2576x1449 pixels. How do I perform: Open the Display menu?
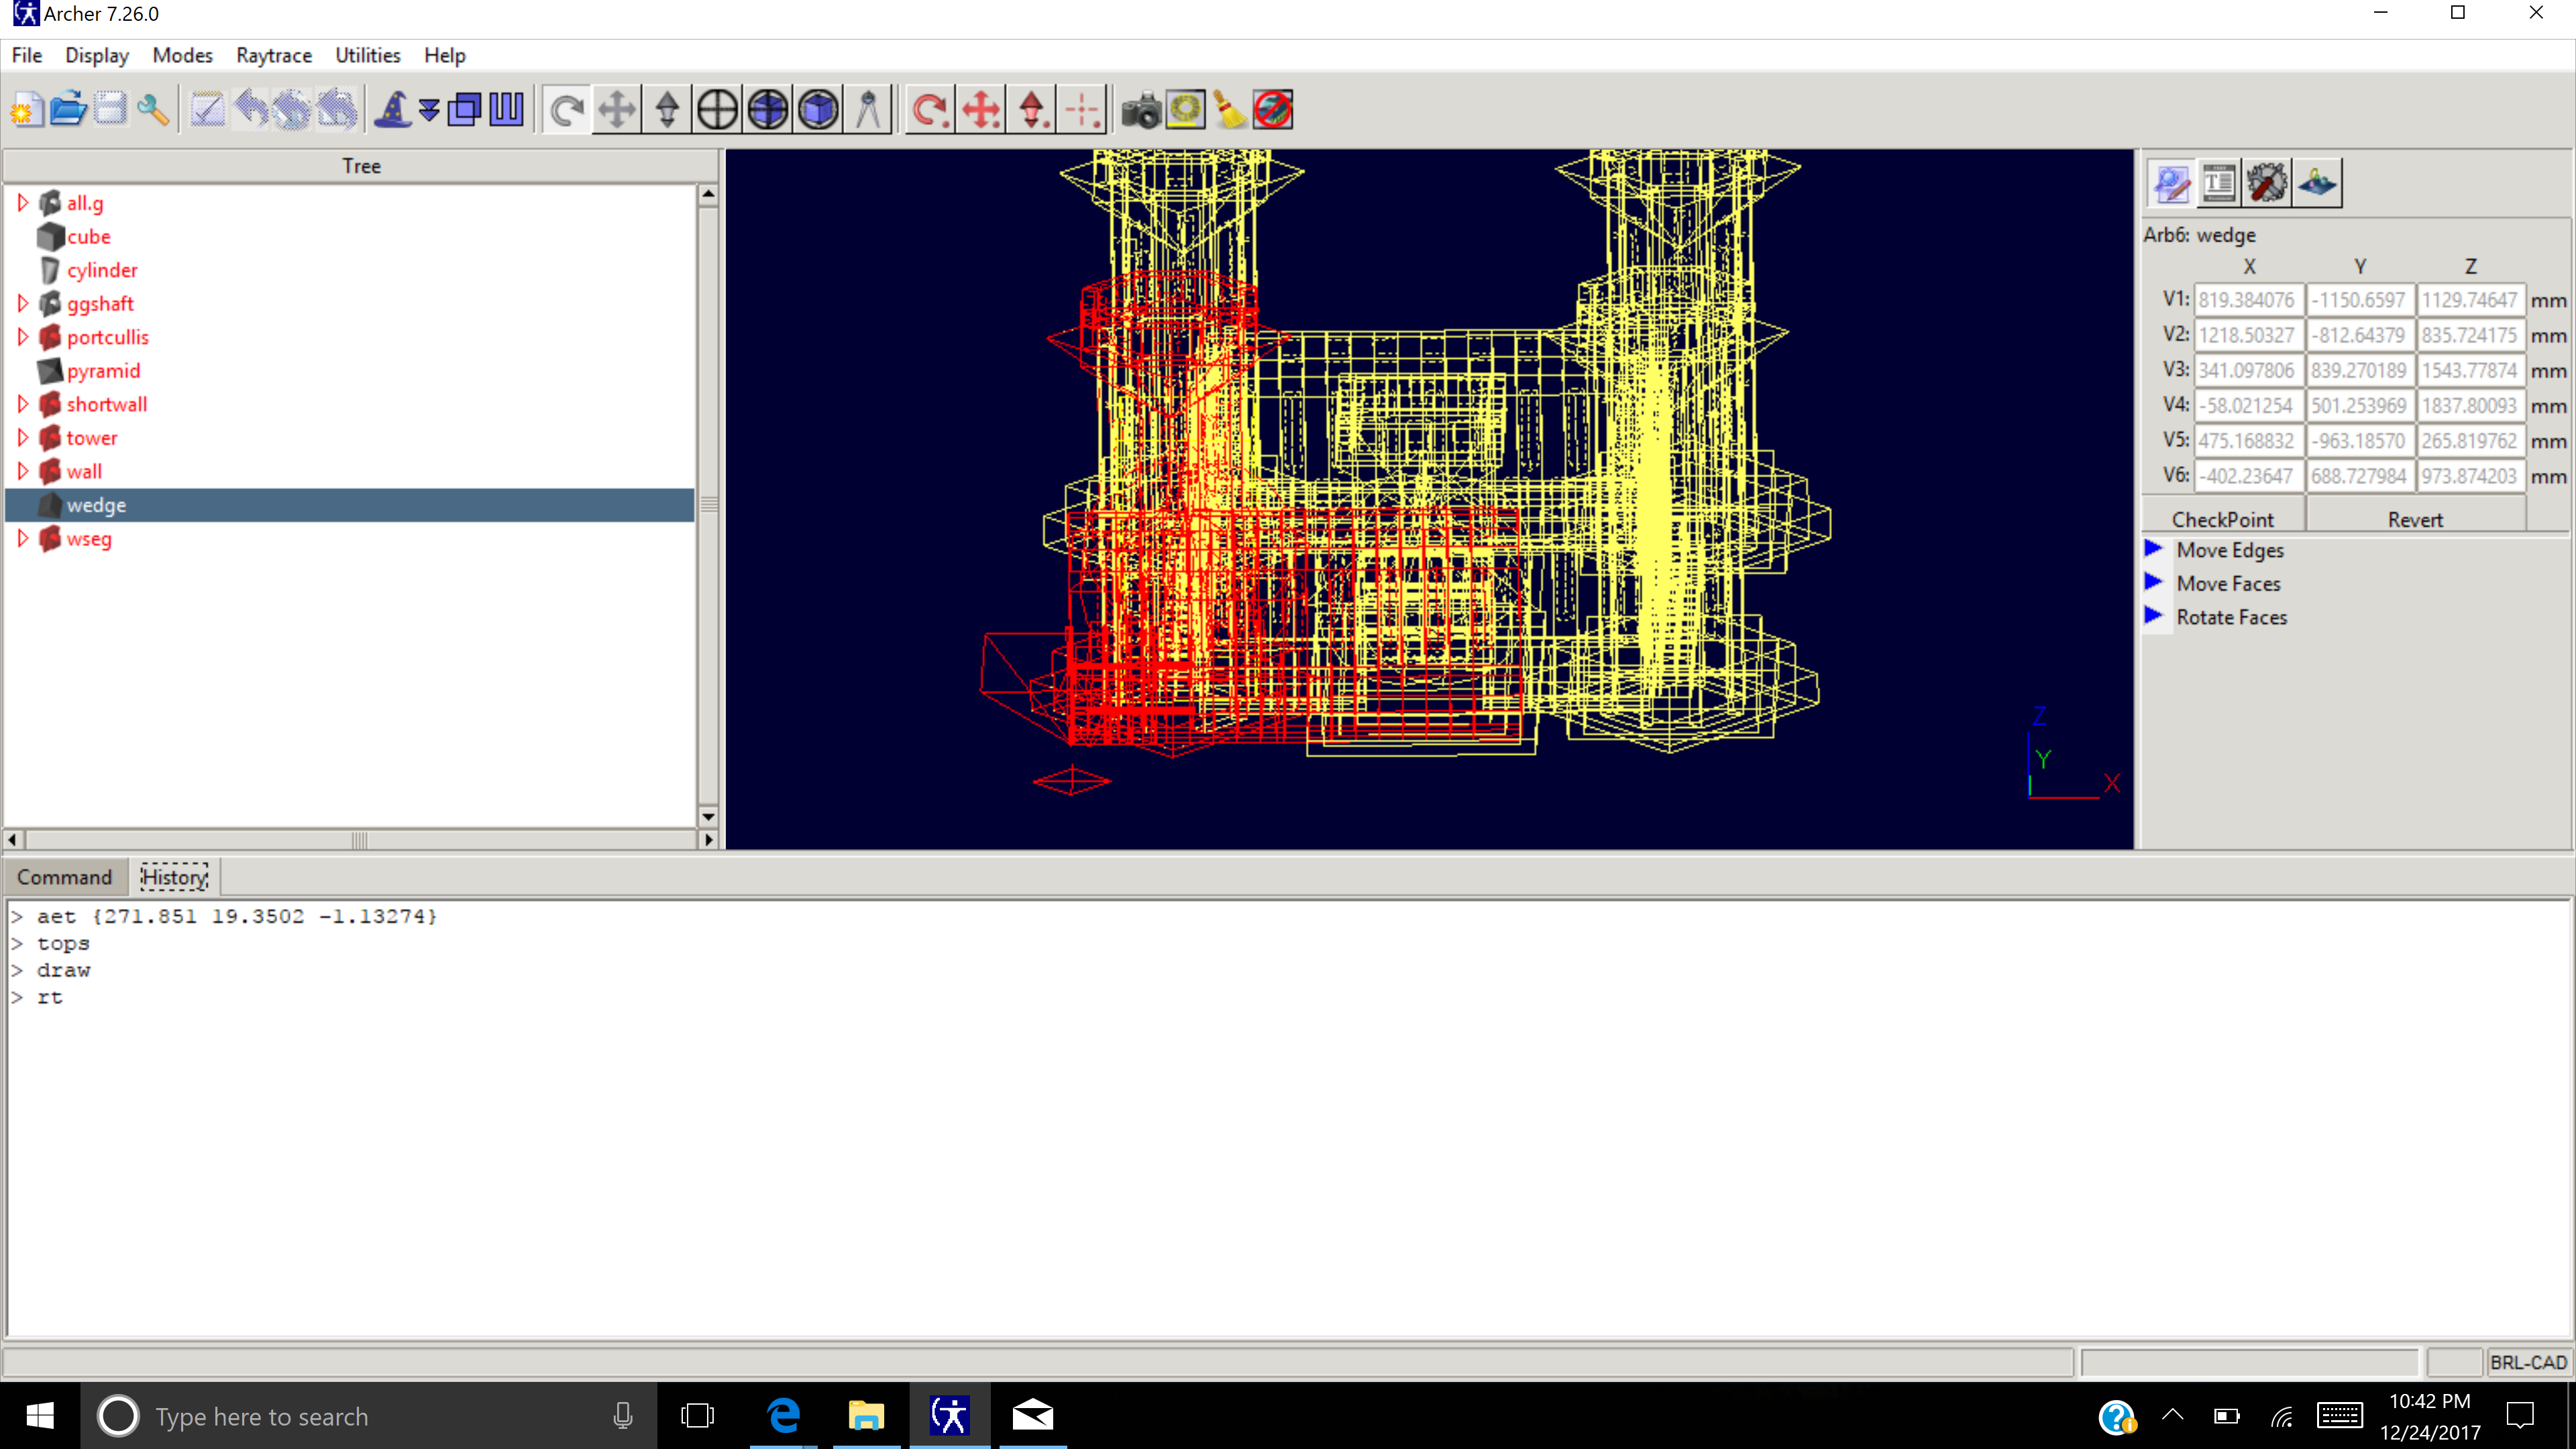point(97,55)
